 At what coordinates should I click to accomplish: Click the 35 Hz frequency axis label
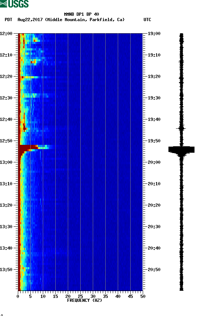click(105, 296)
